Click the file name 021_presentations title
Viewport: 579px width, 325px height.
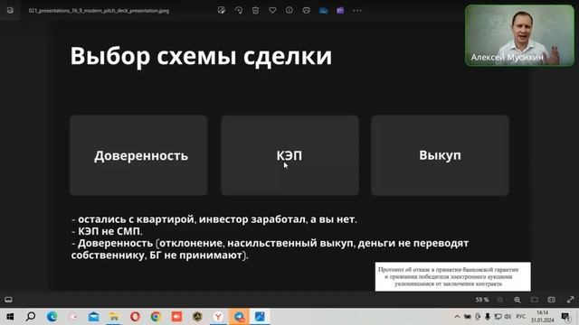coord(99,11)
